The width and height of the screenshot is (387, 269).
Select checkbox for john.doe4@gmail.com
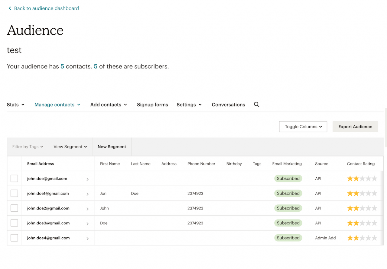pyautogui.click(x=14, y=238)
